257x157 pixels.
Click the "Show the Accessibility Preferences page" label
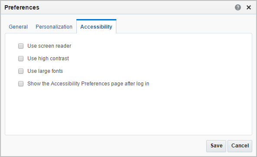click(88, 84)
